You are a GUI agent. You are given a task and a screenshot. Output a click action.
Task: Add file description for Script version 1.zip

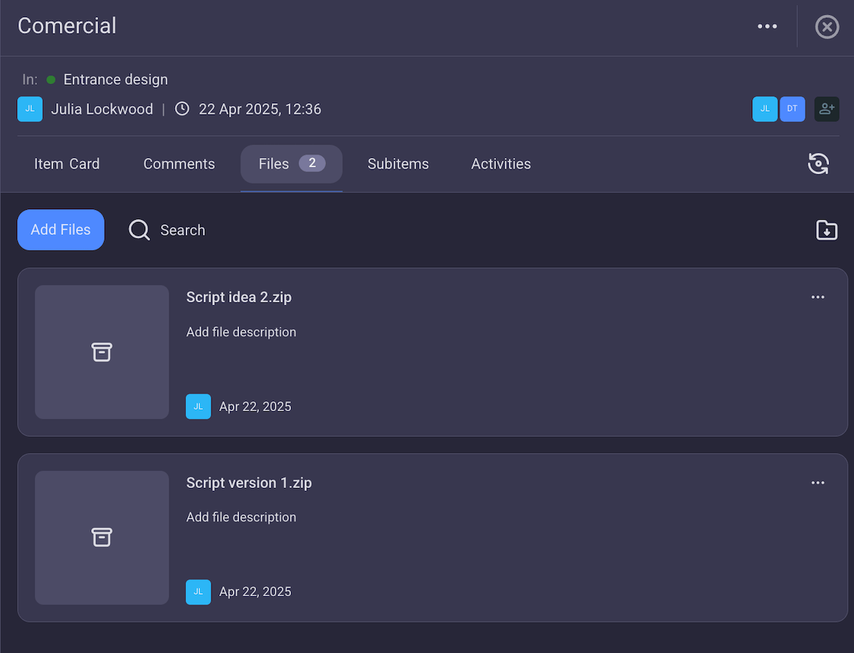[x=241, y=517]
